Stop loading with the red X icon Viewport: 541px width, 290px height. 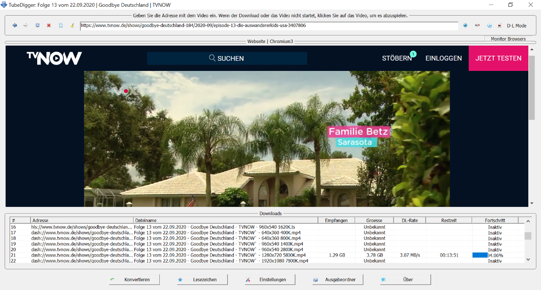[x=49, y=25]
